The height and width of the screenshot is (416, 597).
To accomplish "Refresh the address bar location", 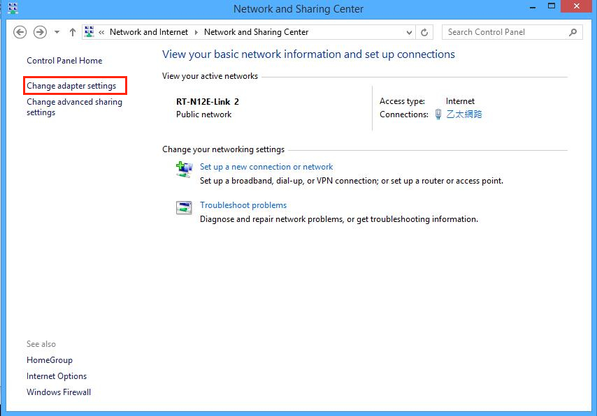I will click(425, 32).
